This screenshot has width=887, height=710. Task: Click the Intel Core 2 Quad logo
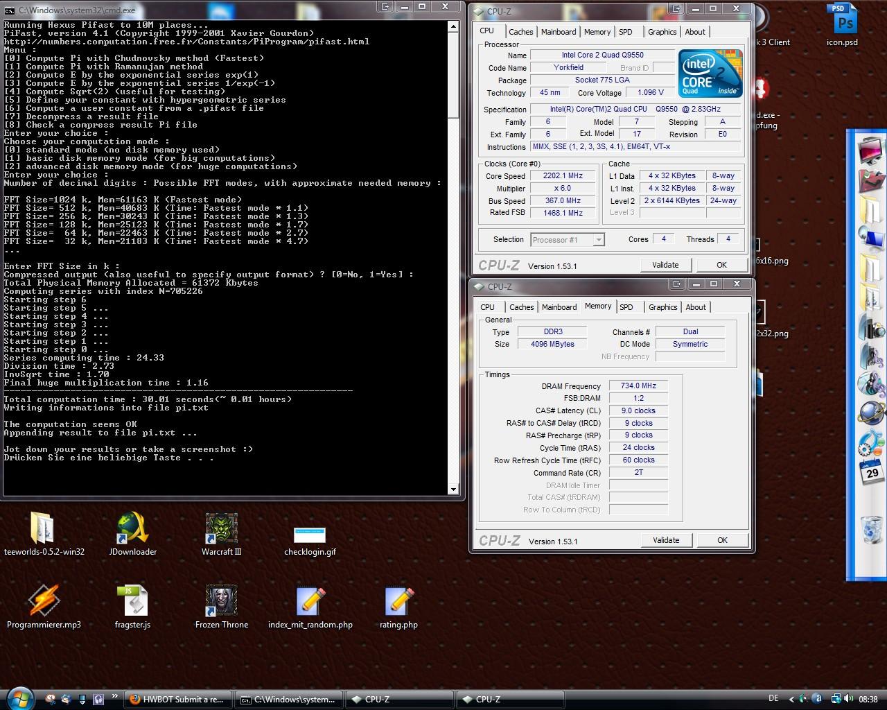[x=710, y=72]
